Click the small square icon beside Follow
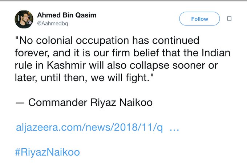The image size is (247, 168). point(229,19)
